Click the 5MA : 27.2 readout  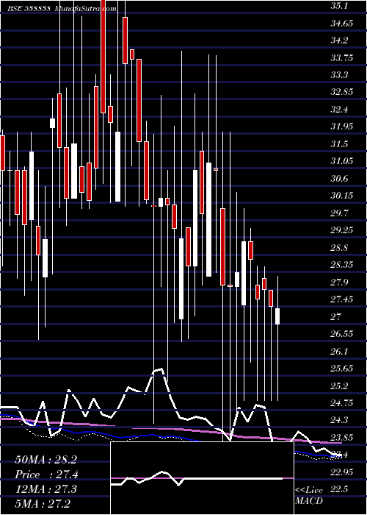(43, 503)
